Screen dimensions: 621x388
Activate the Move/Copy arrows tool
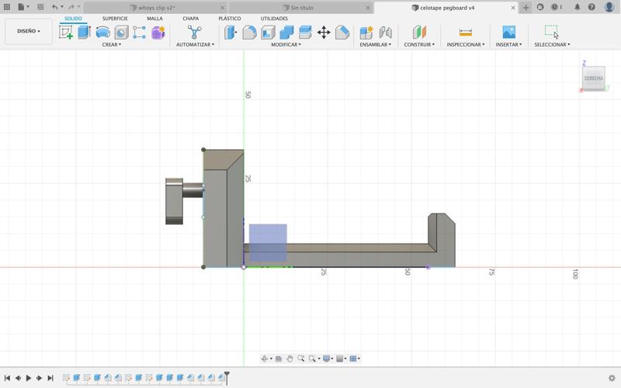point(324,33)
